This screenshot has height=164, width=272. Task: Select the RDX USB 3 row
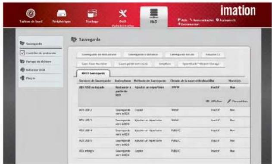tap(163, 122)
